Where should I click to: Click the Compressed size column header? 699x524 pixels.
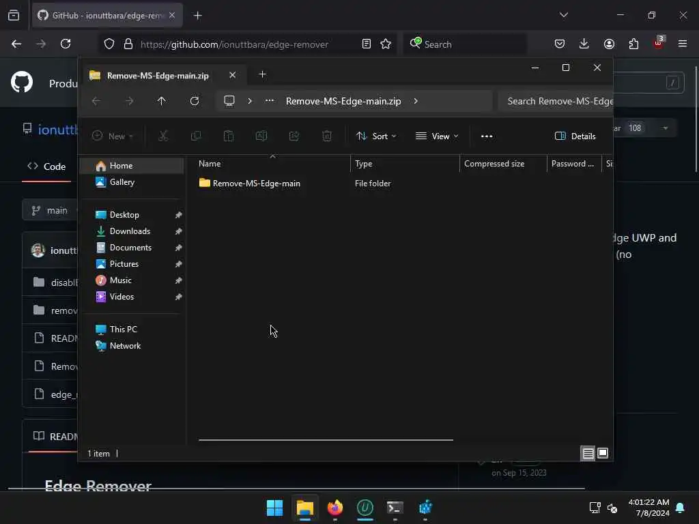[x=503, y=164]
